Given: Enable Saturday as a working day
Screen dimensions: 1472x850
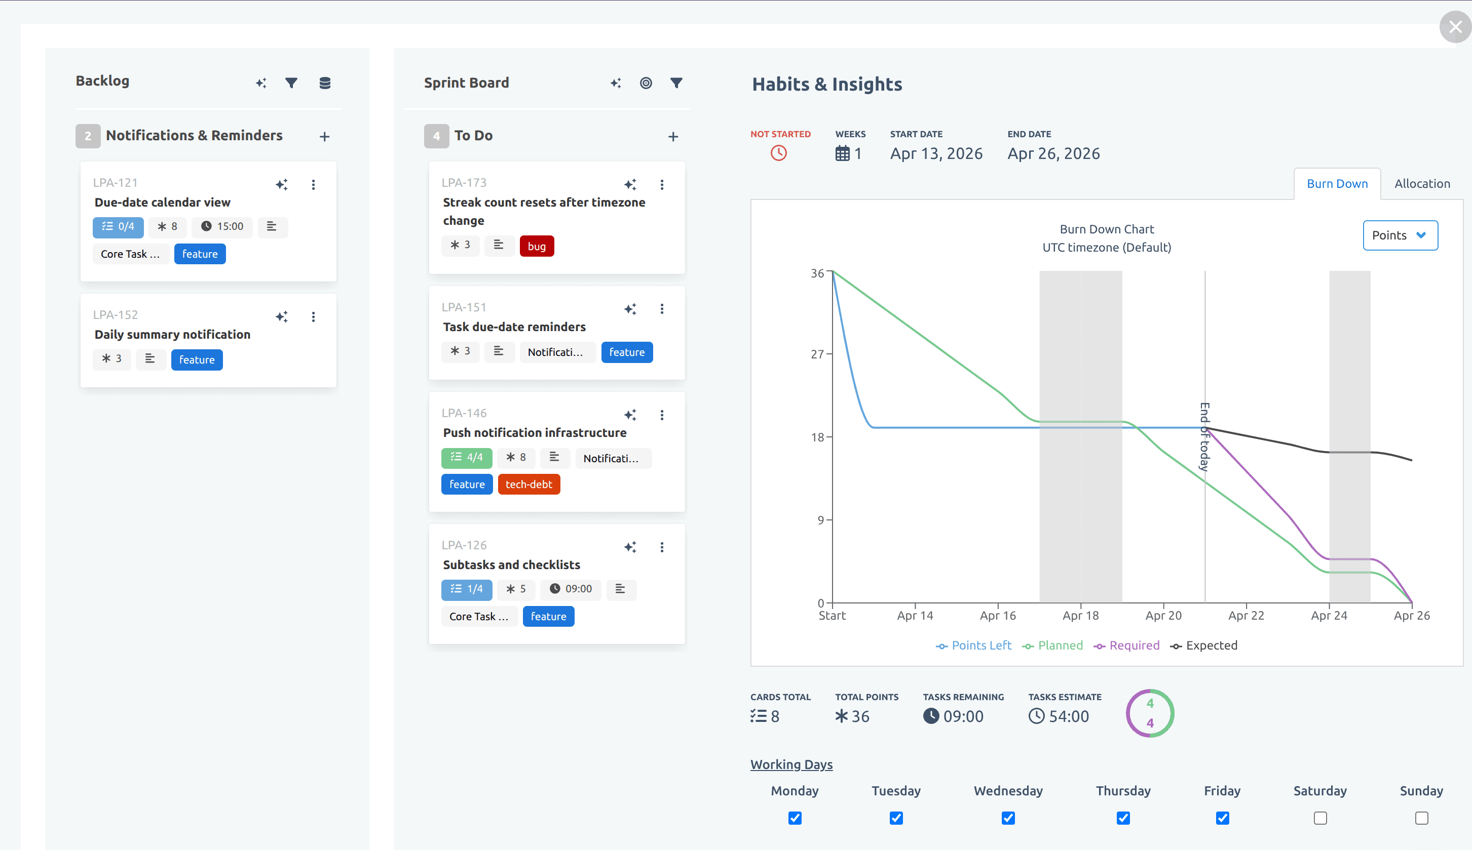Looking at the screenshot, I should pyautogui.click(x=1320, y=818).
